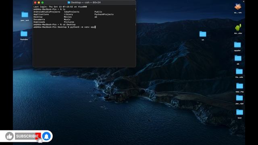Click 'Applications' in the ls output
This screenshot has height=145, width=258.
tap(41, 14)
